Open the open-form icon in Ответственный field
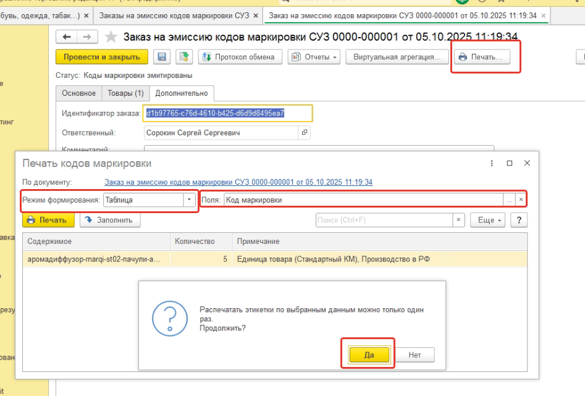This screenshot has height=396, width=585. click(x=304, y=132)
